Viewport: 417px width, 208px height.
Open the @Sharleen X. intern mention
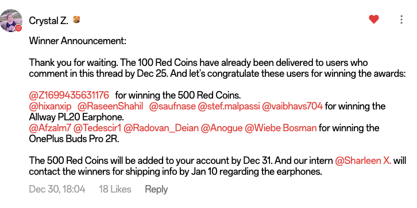[363, 161]
